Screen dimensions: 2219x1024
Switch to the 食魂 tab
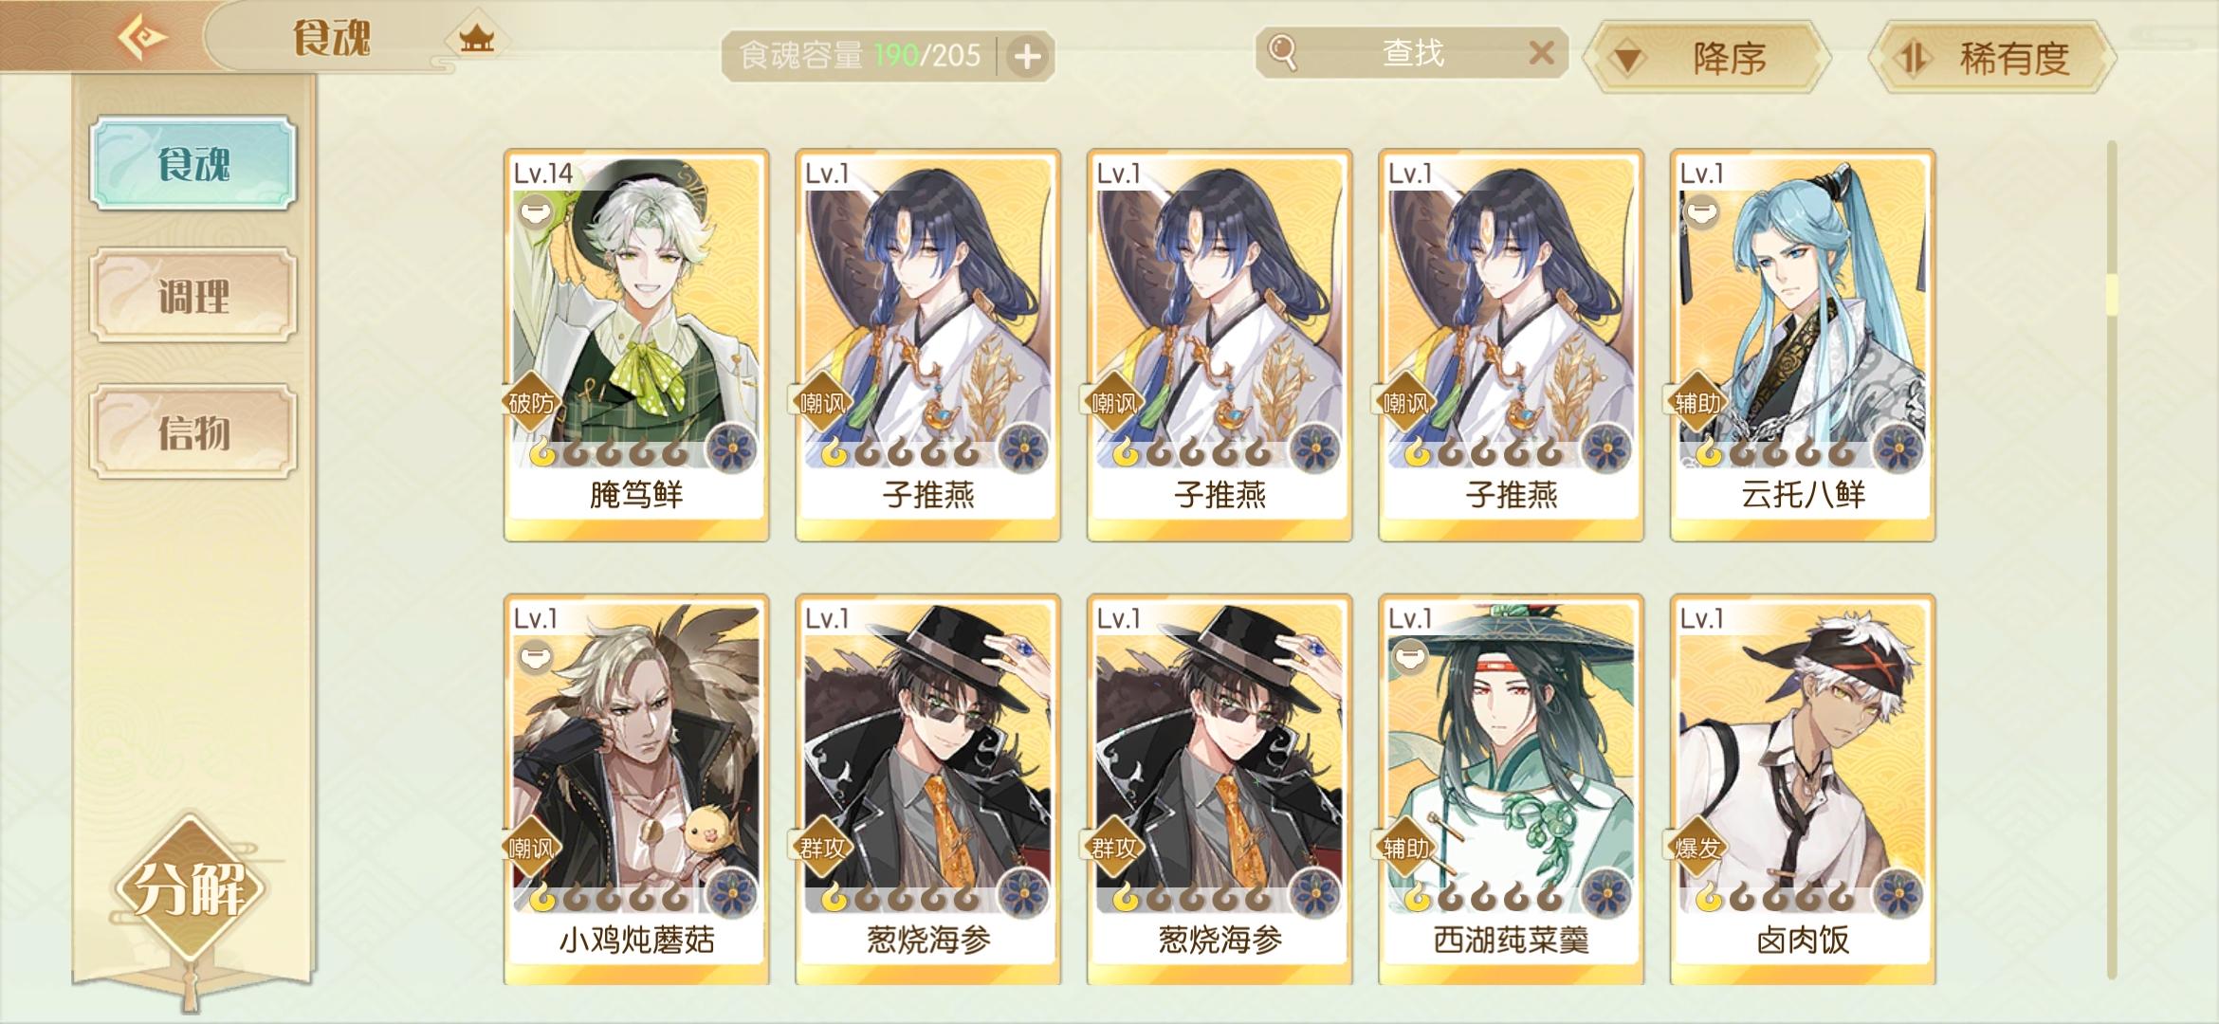point(193,163)
